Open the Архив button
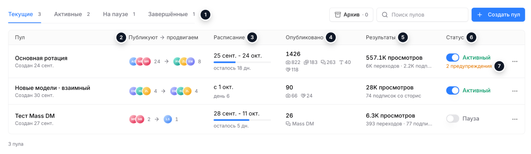The height and width of the screenshot is (154, 531). pyautogui.click(x=351, y=15)
